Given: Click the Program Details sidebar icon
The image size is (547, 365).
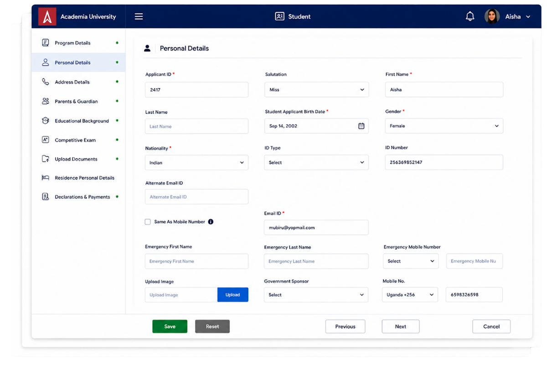Looking at the screenshot, I should click(x=46, y=43).
